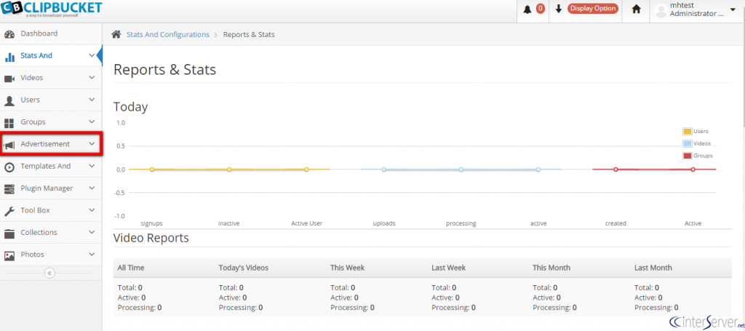The image size is (745, 331).
Task: Click the ClipBucket logo
Action: coord(52,9)
